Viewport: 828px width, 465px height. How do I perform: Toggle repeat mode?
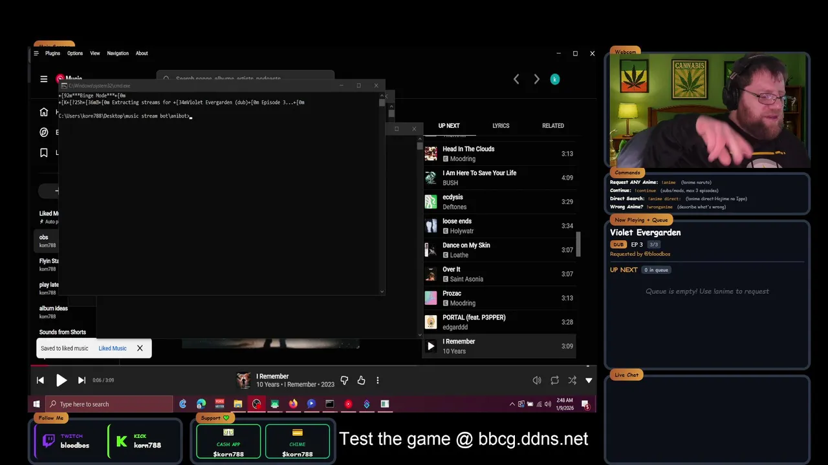coord(554,380)
